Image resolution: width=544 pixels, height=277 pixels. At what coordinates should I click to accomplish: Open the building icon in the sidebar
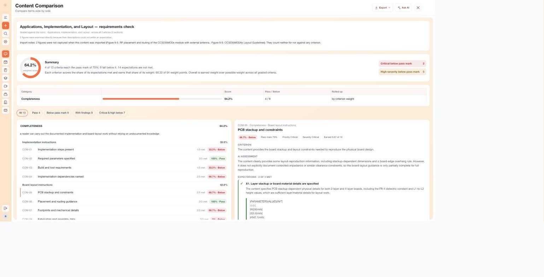5,102
